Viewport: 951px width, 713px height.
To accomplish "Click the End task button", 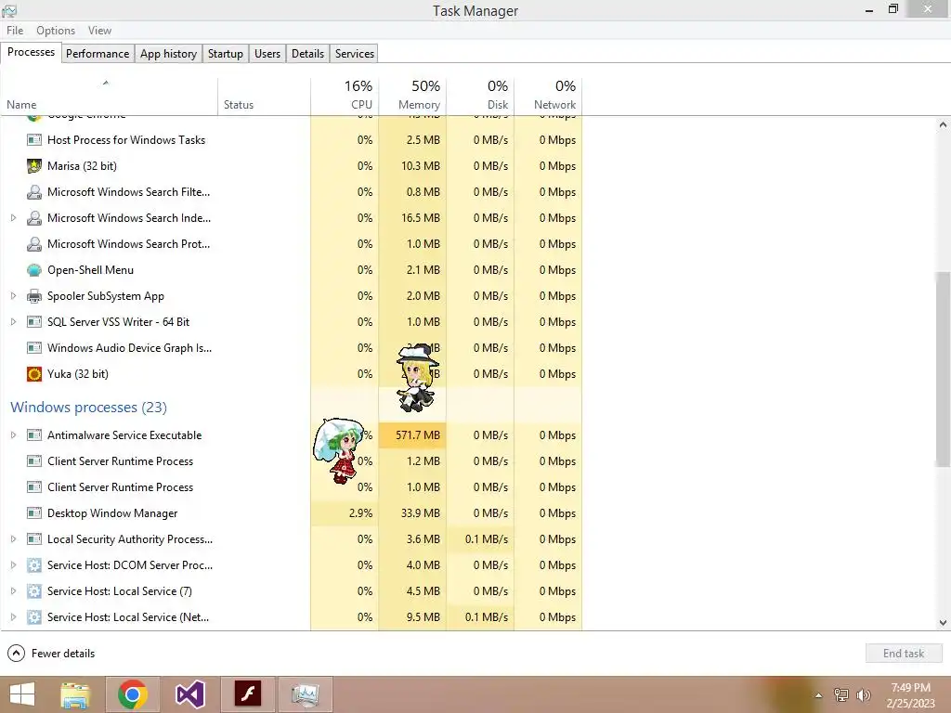I will tap(904, 654).
